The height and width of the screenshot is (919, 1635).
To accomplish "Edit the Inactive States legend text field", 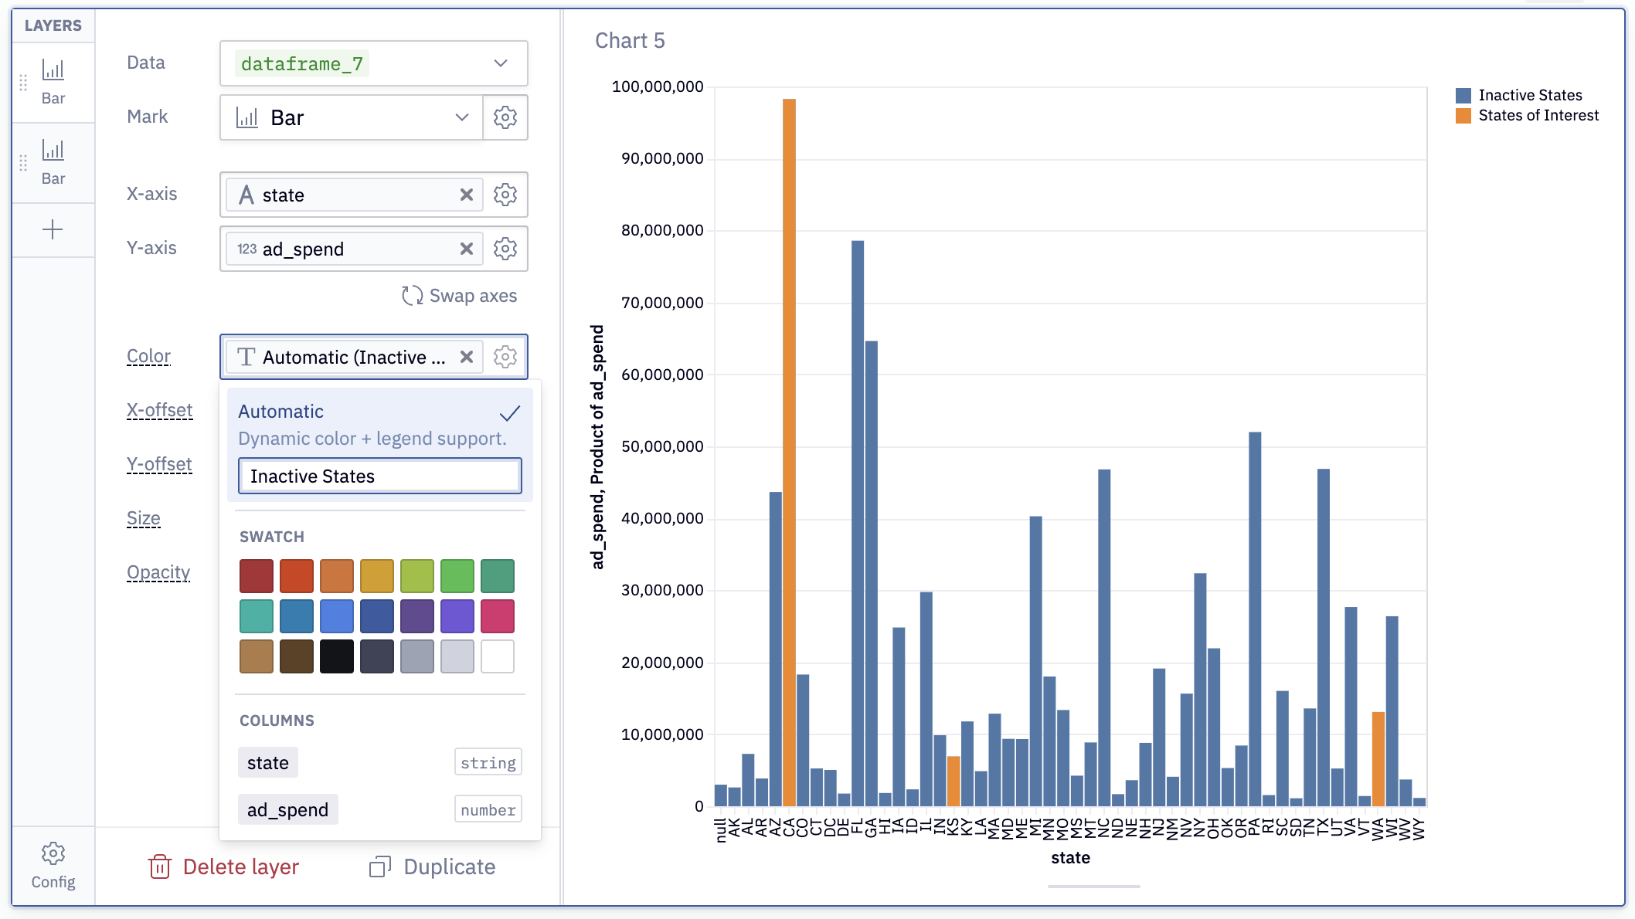I will pos(379,476).
